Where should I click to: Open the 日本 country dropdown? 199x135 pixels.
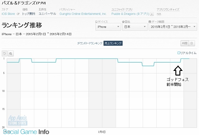(135, 27)
